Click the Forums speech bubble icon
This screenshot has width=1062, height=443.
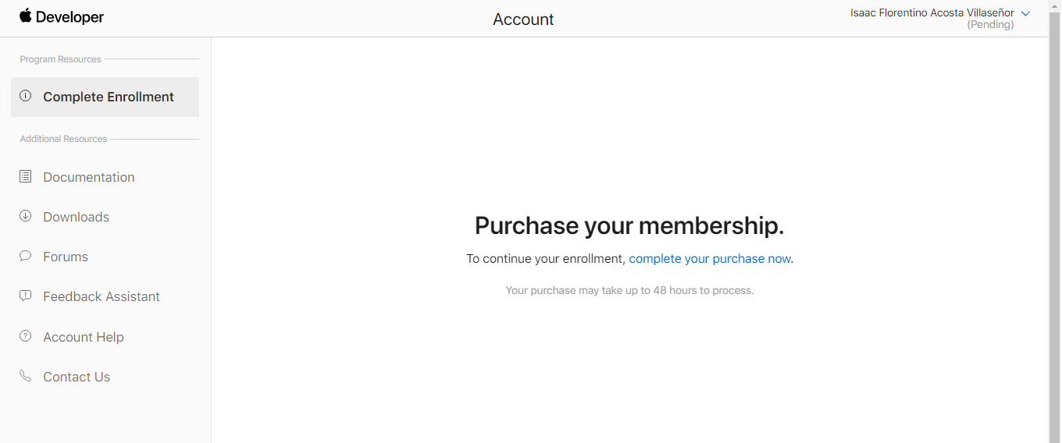[26, 256]
